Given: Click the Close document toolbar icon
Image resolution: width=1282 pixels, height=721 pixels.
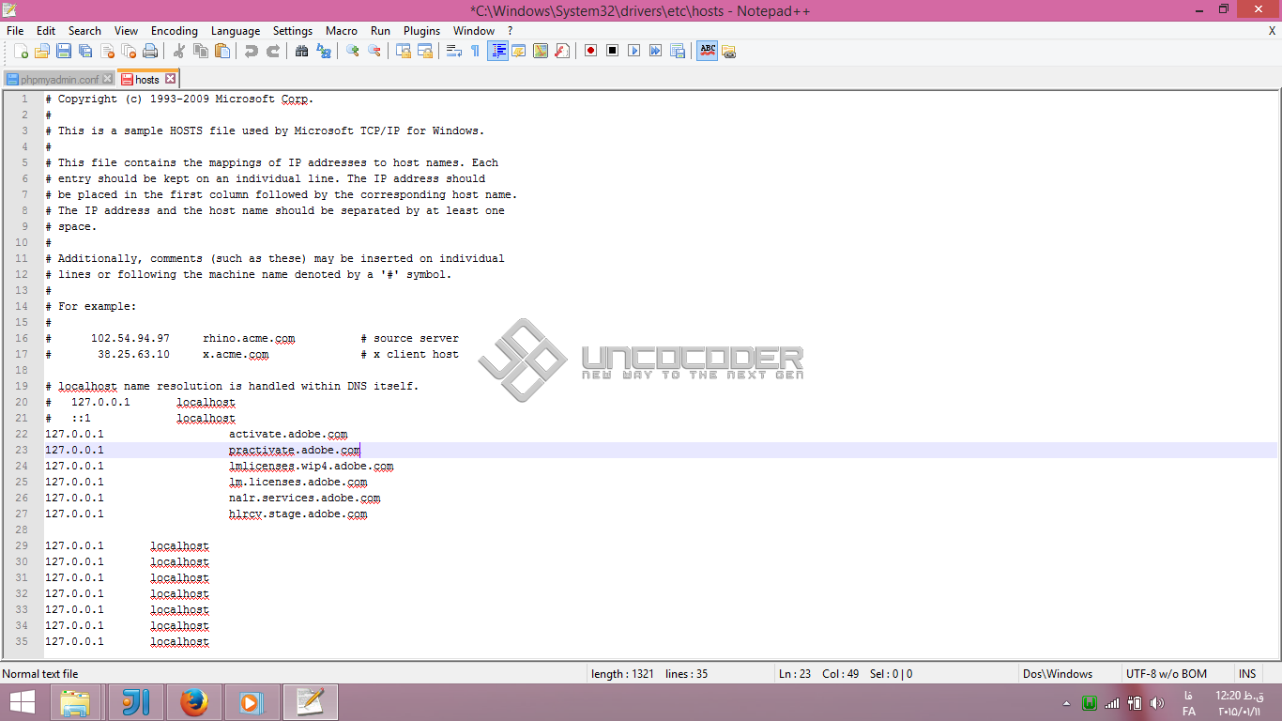Looking at the screenshot, I should click(107, 51).
